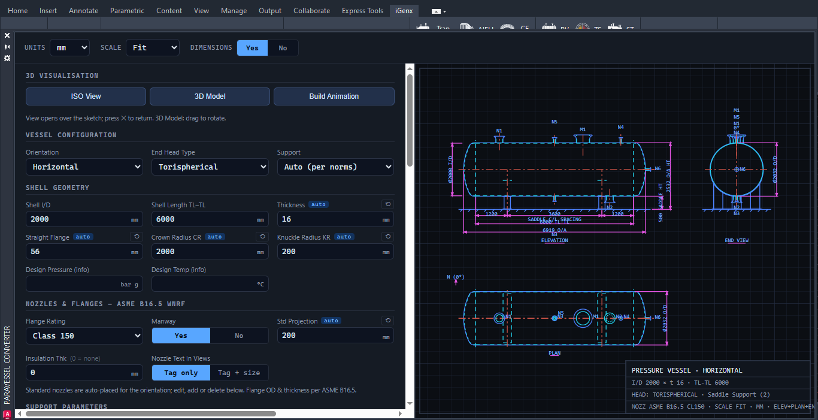Screen dimensions: 818x420
Task: Set Dimensions to No
Action: [283, 48]
